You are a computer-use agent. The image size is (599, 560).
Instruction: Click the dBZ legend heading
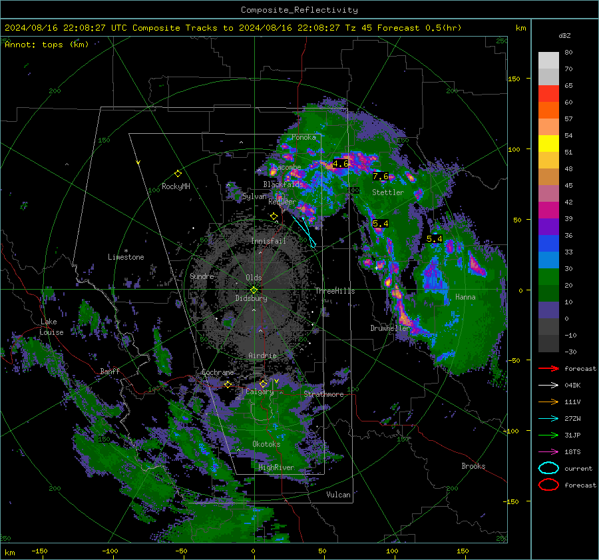coord(564,36)
